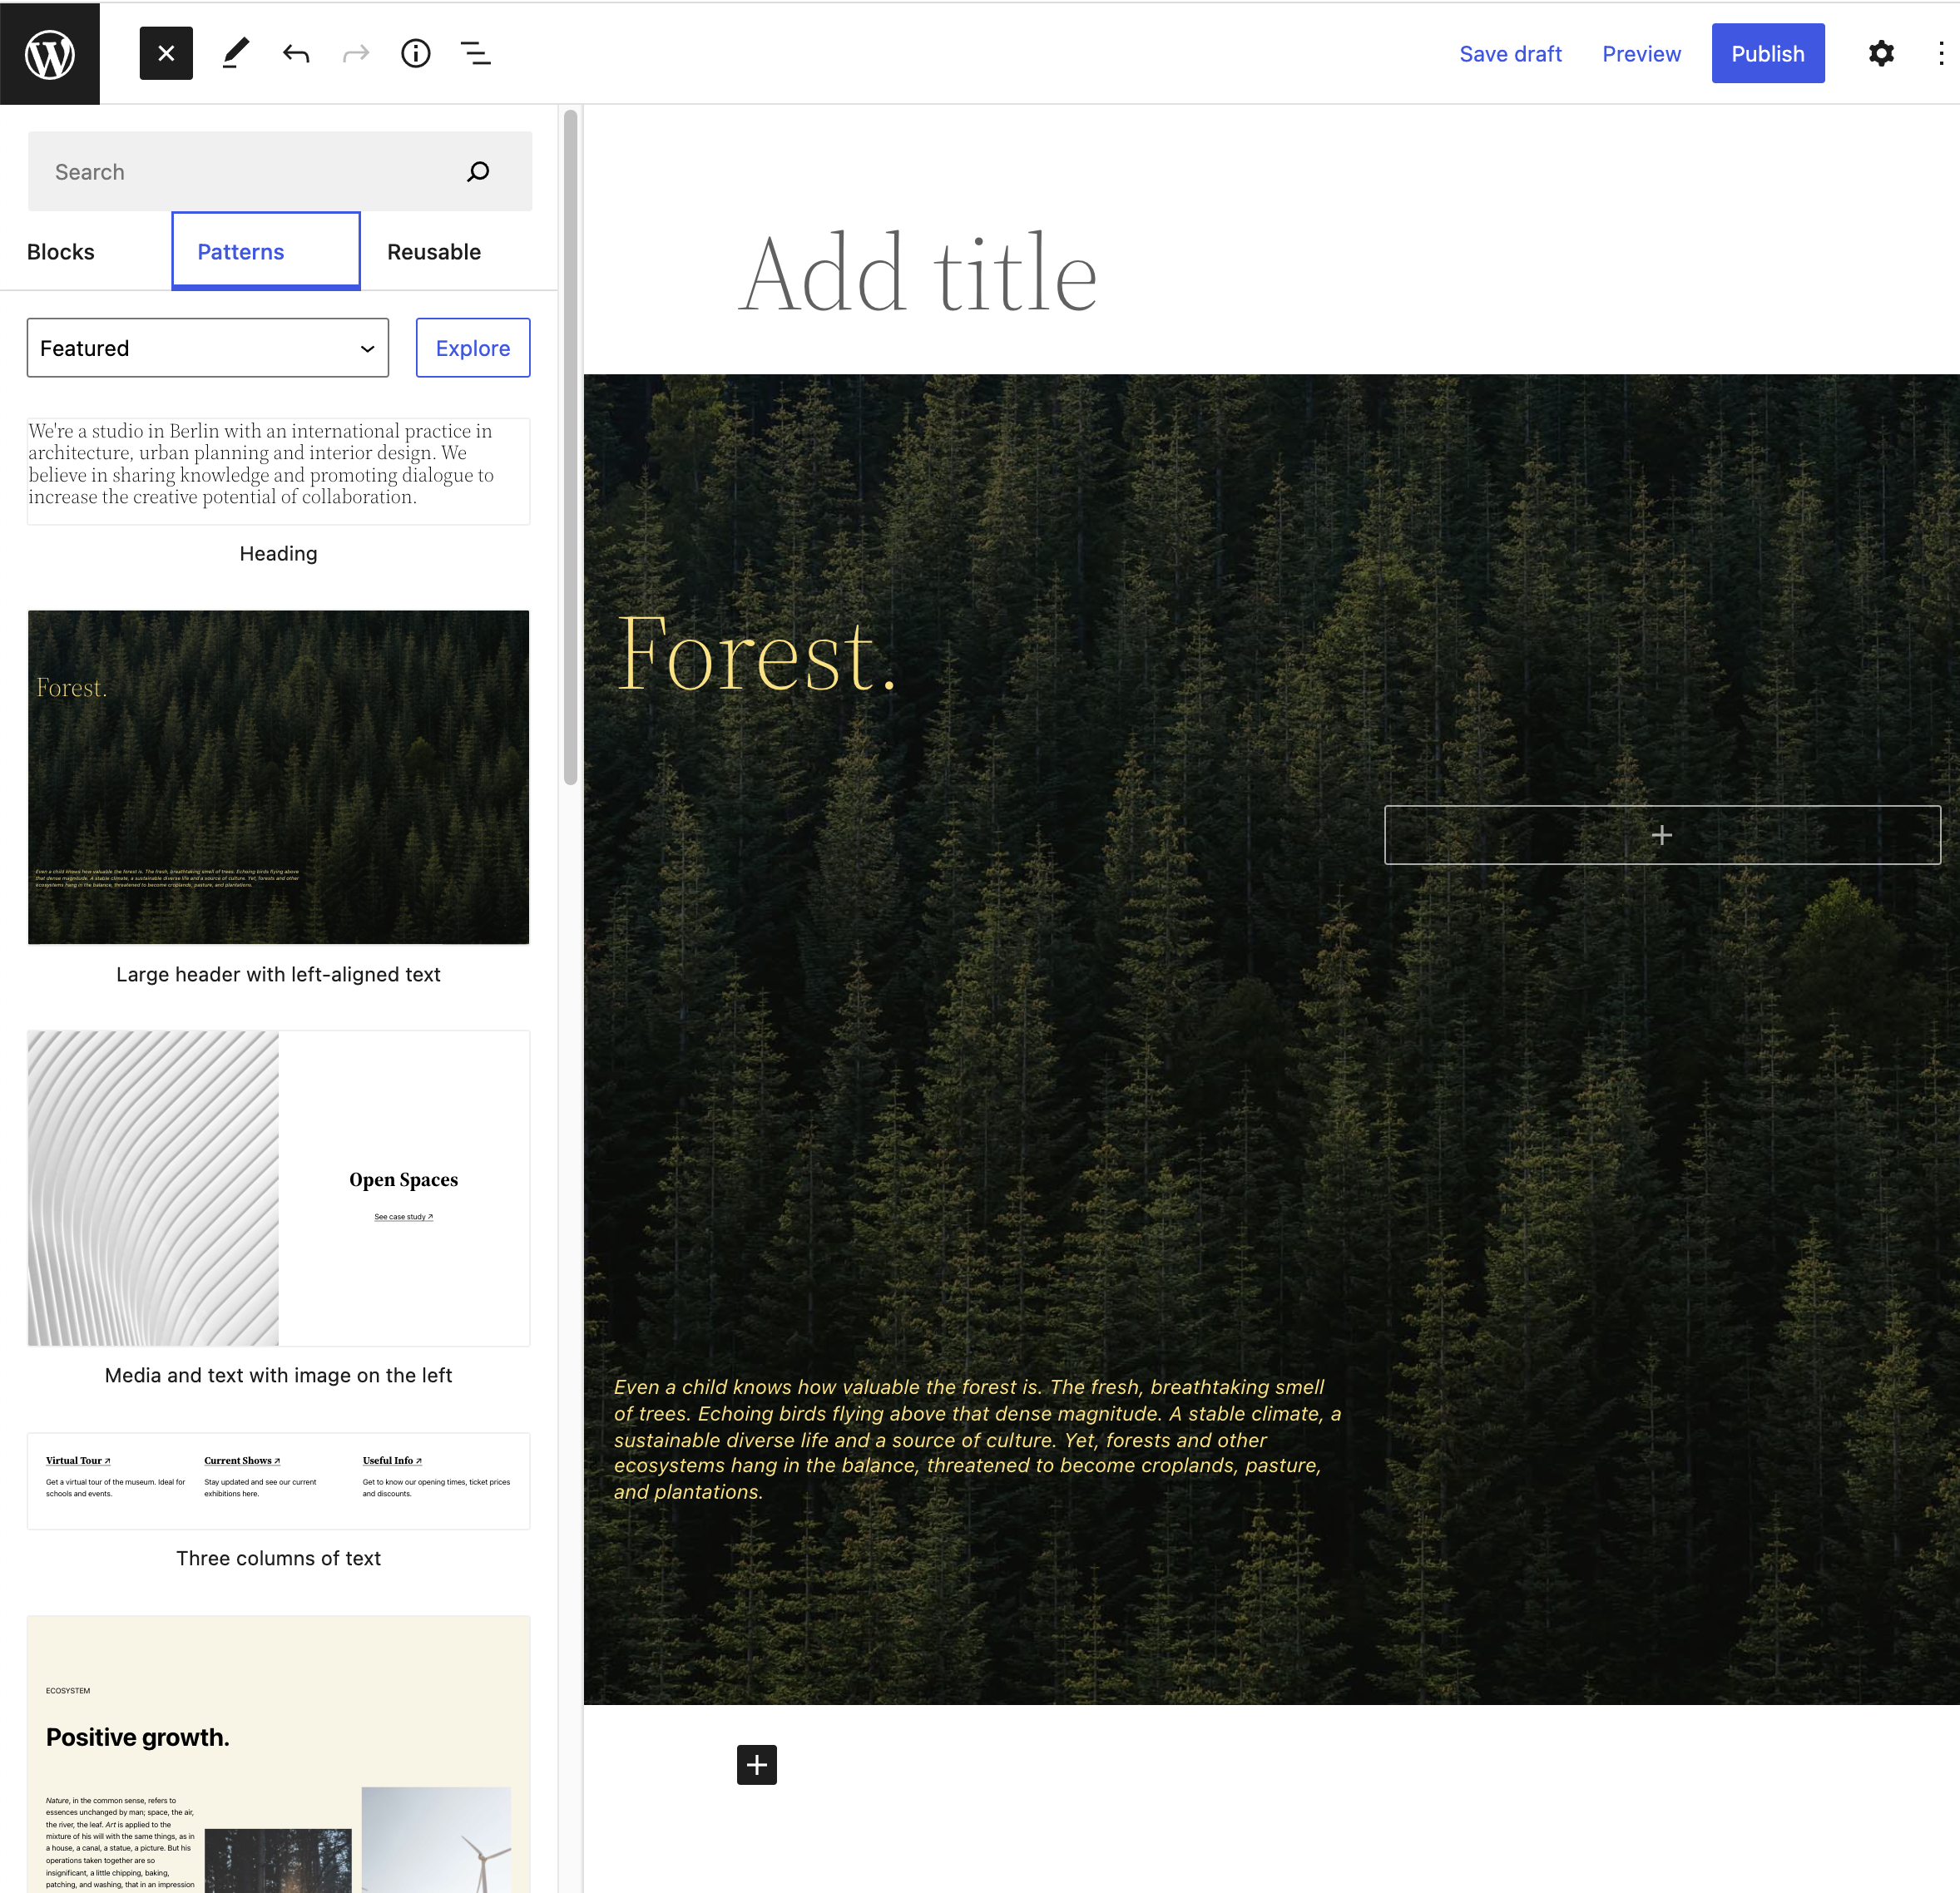This screenshot has width=1960, height=1893.
Task: Toggle the settings gear sidebar
Action: pyautogui.click(x=1881, y=53)
